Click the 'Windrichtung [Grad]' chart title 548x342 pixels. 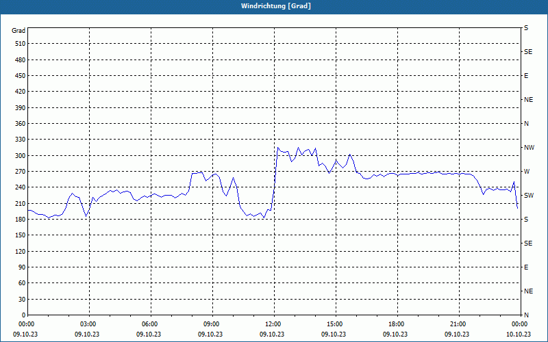coord(276,6)
